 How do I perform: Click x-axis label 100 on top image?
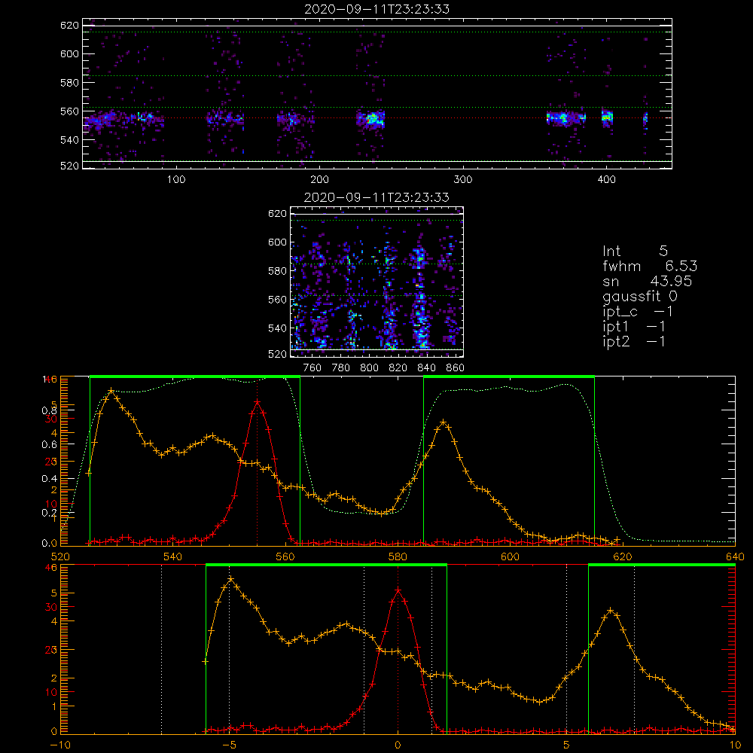[x=176, y=180]
